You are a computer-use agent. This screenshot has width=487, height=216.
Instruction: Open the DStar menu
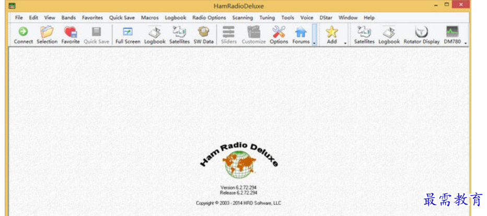coord(326,18)
